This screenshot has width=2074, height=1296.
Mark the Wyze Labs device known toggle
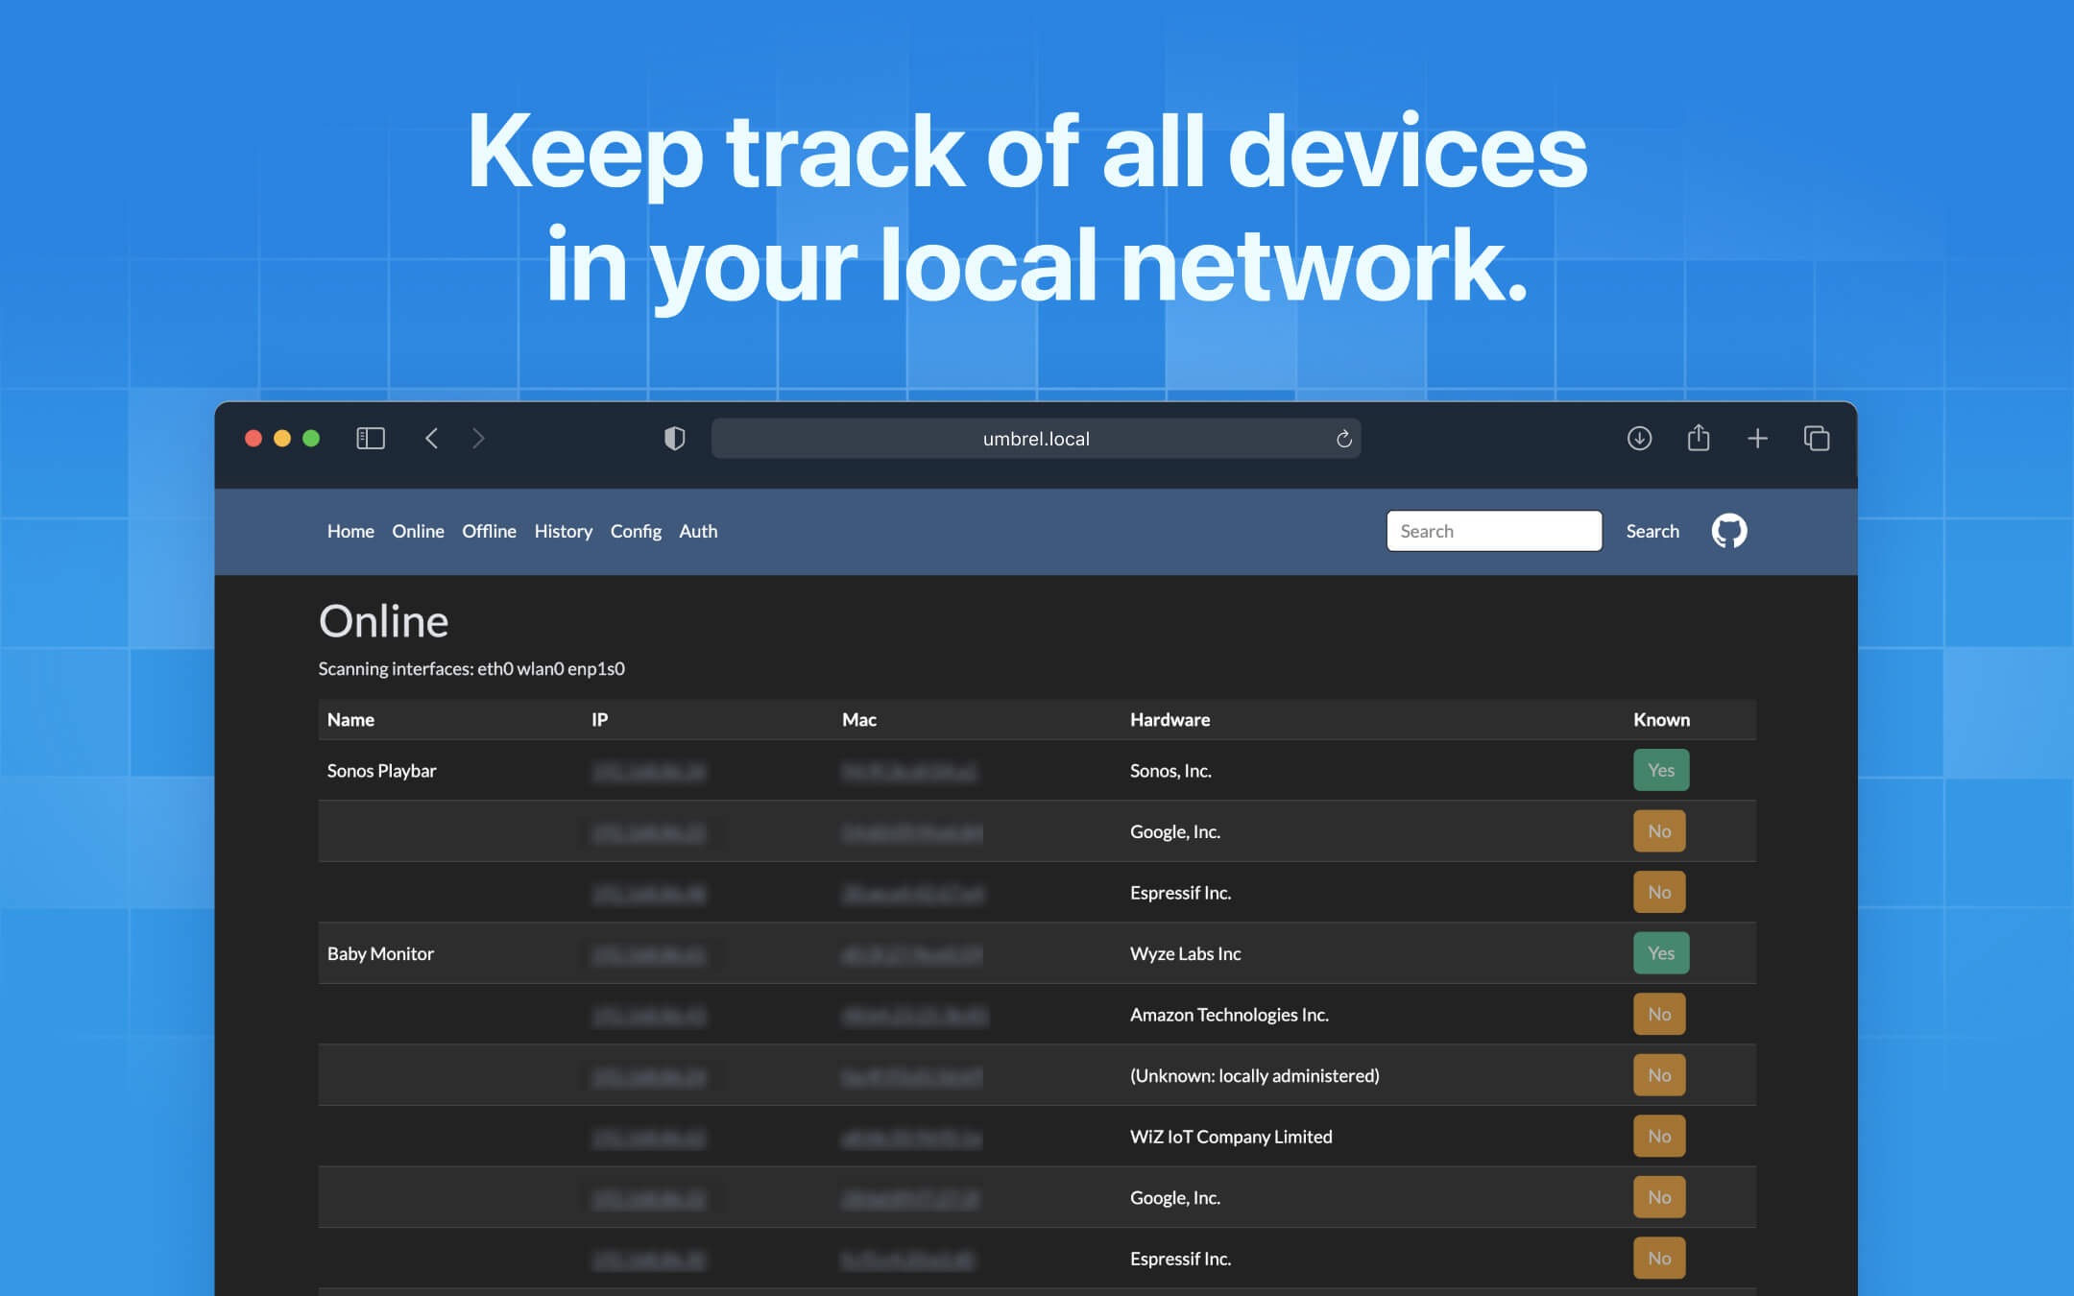tap(1661, 952)
